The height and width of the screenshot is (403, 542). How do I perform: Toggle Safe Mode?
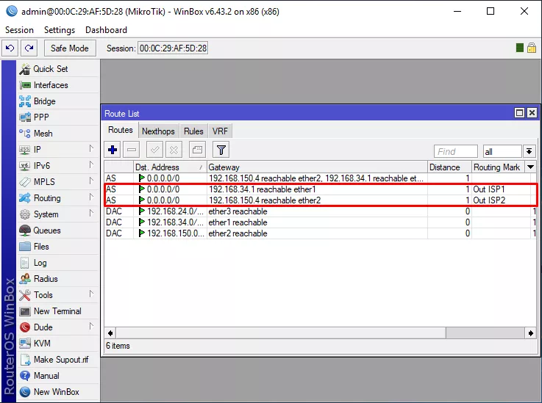coord(69,48)
